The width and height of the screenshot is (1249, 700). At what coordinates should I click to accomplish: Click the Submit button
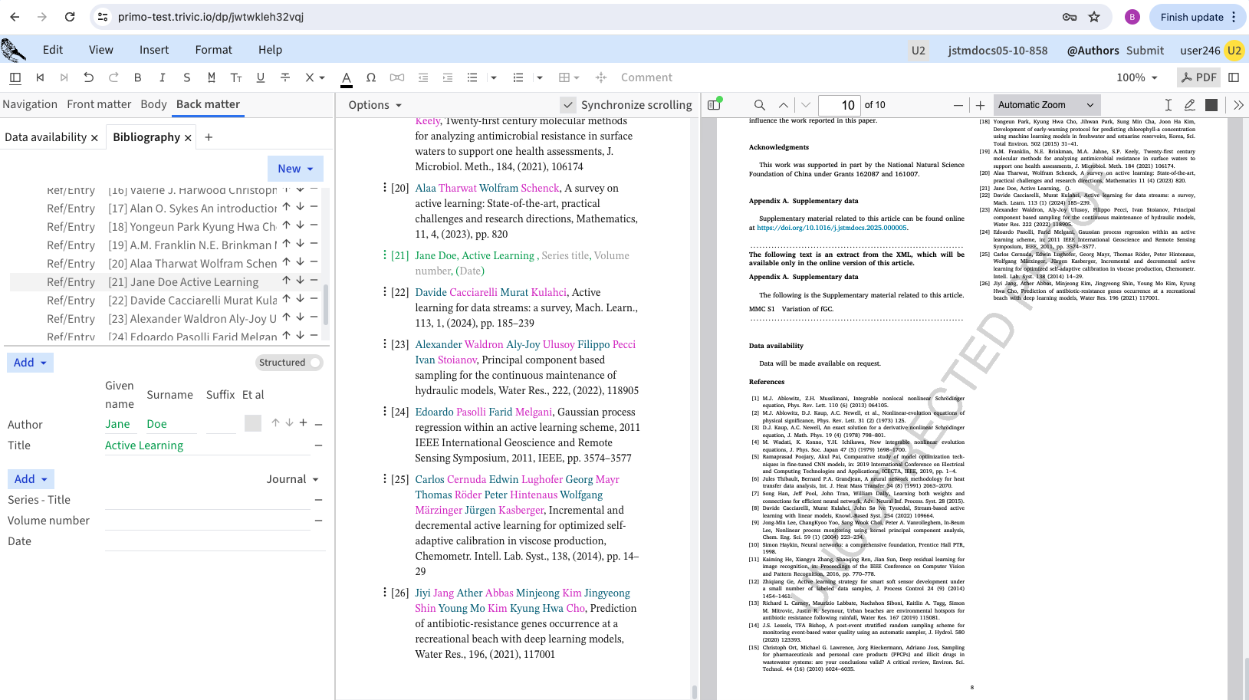tap(1145, 51)
